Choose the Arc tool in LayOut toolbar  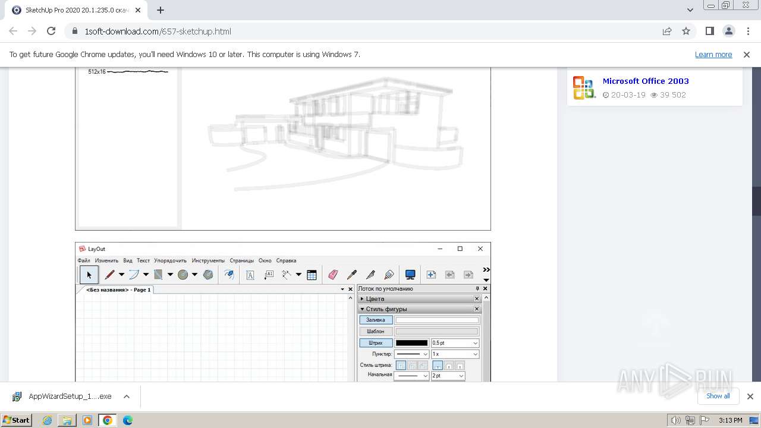pyautogui.click(x=134, y=275)
